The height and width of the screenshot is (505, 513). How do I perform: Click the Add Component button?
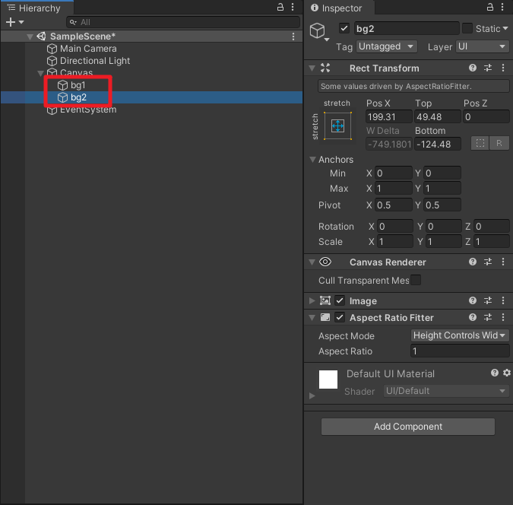pos(408,427)
